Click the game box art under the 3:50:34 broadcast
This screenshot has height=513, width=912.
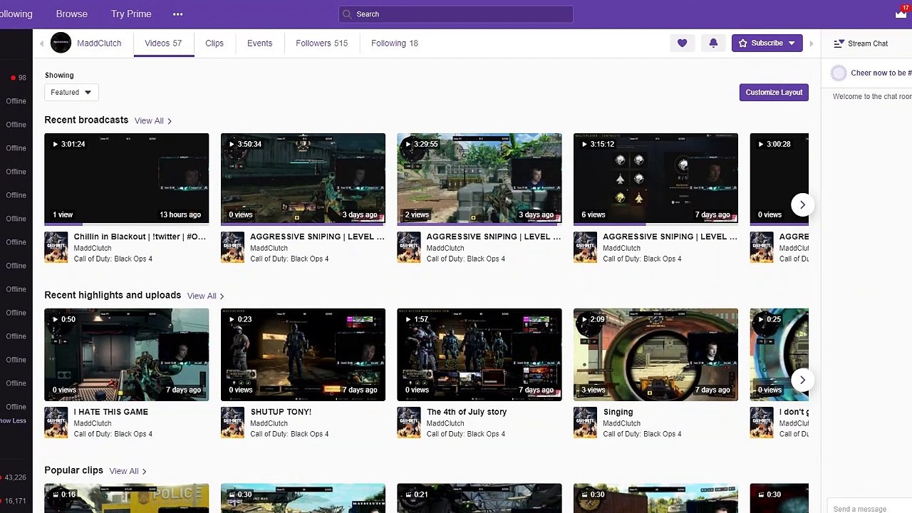point(232,247)
